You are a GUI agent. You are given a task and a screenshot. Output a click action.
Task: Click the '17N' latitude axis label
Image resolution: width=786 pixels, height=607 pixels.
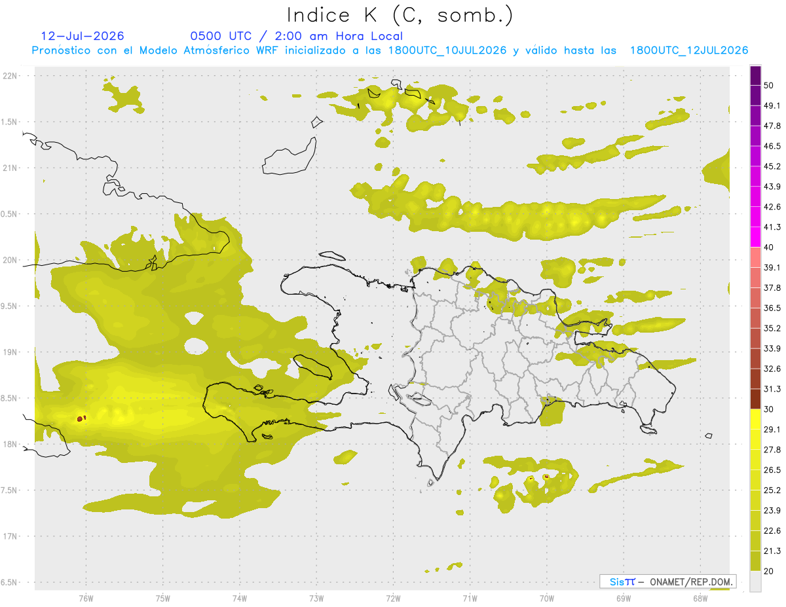pyautogui.click(x=11, y=536)
